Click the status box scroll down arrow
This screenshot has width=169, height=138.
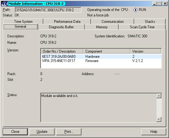(x=159, y=119)
